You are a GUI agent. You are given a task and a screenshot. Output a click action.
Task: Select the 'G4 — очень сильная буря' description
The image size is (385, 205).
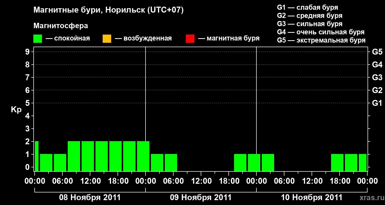point(321,32)
